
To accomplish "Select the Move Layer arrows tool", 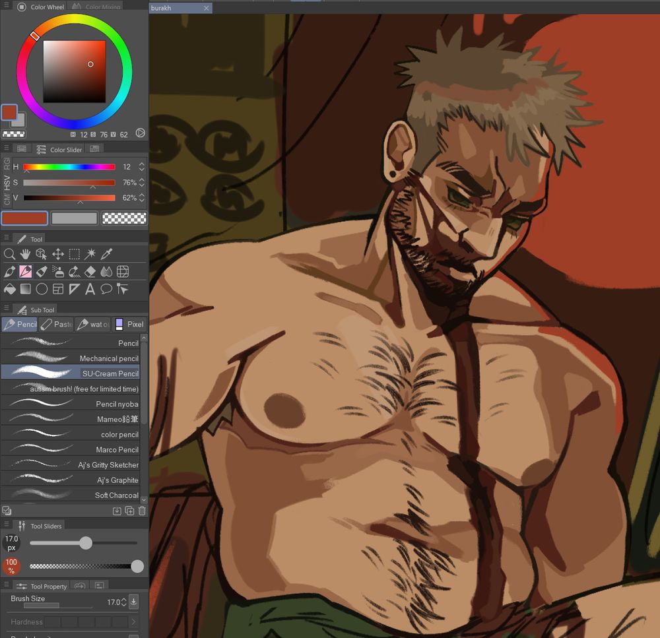I will (x=57, y=254).
